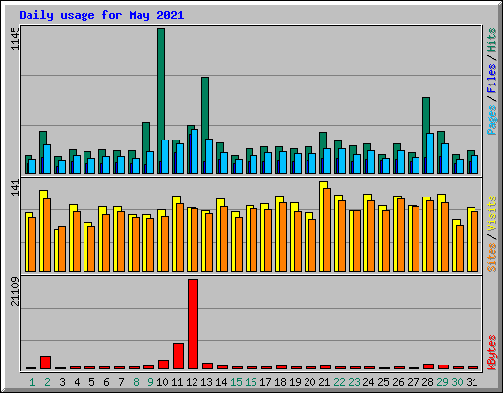Click day label 15 on x-axis
The image size is (503, 393).
click(236, 382)
